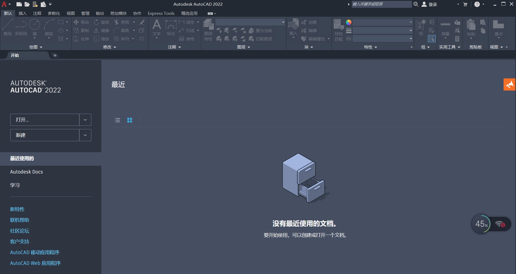The width and height of the screenshot is (516, 274).
Task: Click the Scale (缩放) tool
Action: [x=102, y=39]
